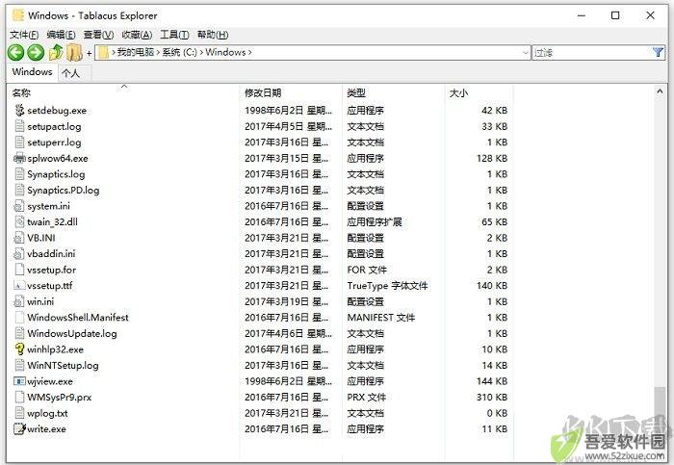Screen dimensions: 674x465
Task: Click Windows segment in address path
Action: coord(225,52)
